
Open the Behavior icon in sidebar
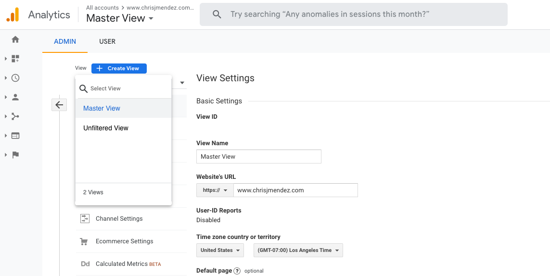15,136
